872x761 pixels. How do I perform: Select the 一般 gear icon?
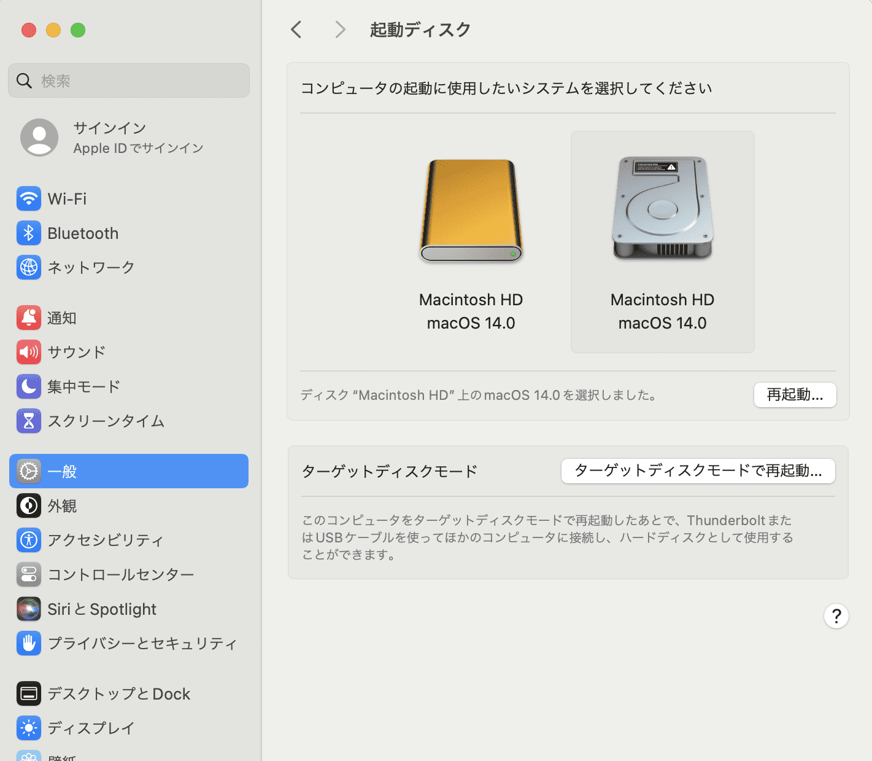pos(29,472)
